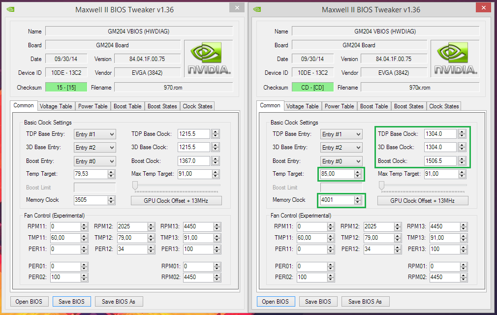Open TDP Base Entry dropdown in right window
Viewport: 497px width, 315px height.
tap(342, 134)
